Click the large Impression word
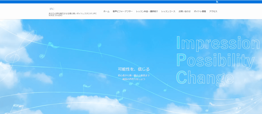 click(x=219, y=43)
